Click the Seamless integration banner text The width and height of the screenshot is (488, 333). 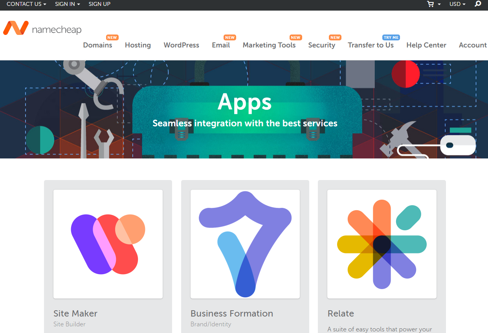pos(245,123)
